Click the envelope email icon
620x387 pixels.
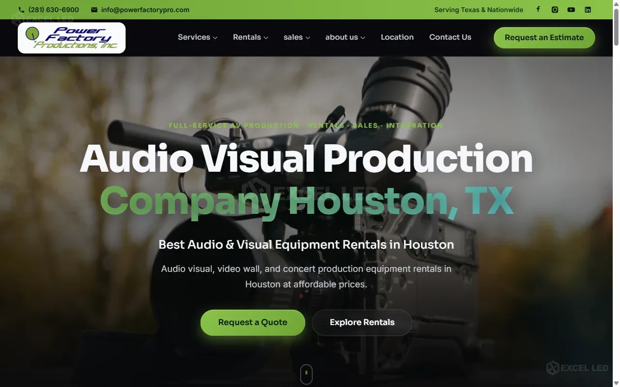coord(94,10)
